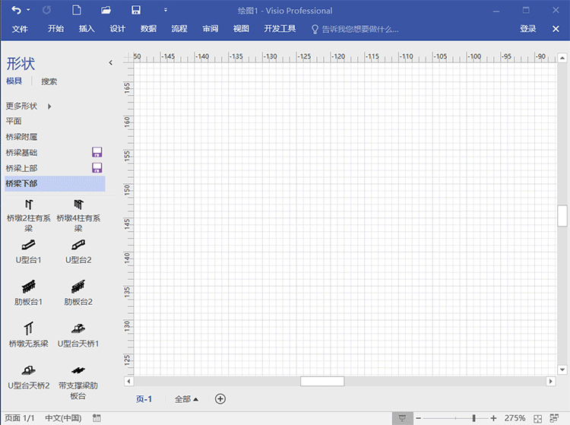Click the zoom slider handle
This screenshot has width=570, height=425.
[x=473, y=418]
